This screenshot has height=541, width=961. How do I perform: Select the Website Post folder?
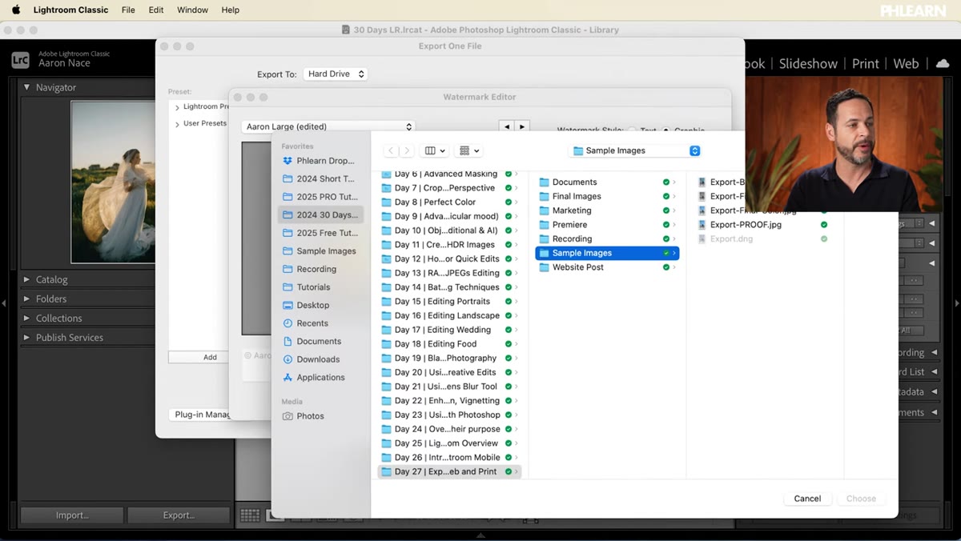607,267
